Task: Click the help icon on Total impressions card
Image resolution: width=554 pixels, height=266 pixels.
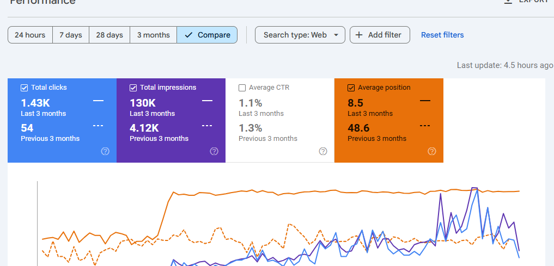Action: (214, 152)
